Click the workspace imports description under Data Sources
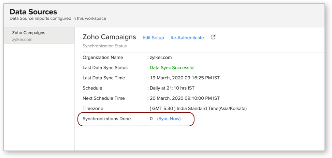The height and width of the screenshot is (158, 332). 58,18
